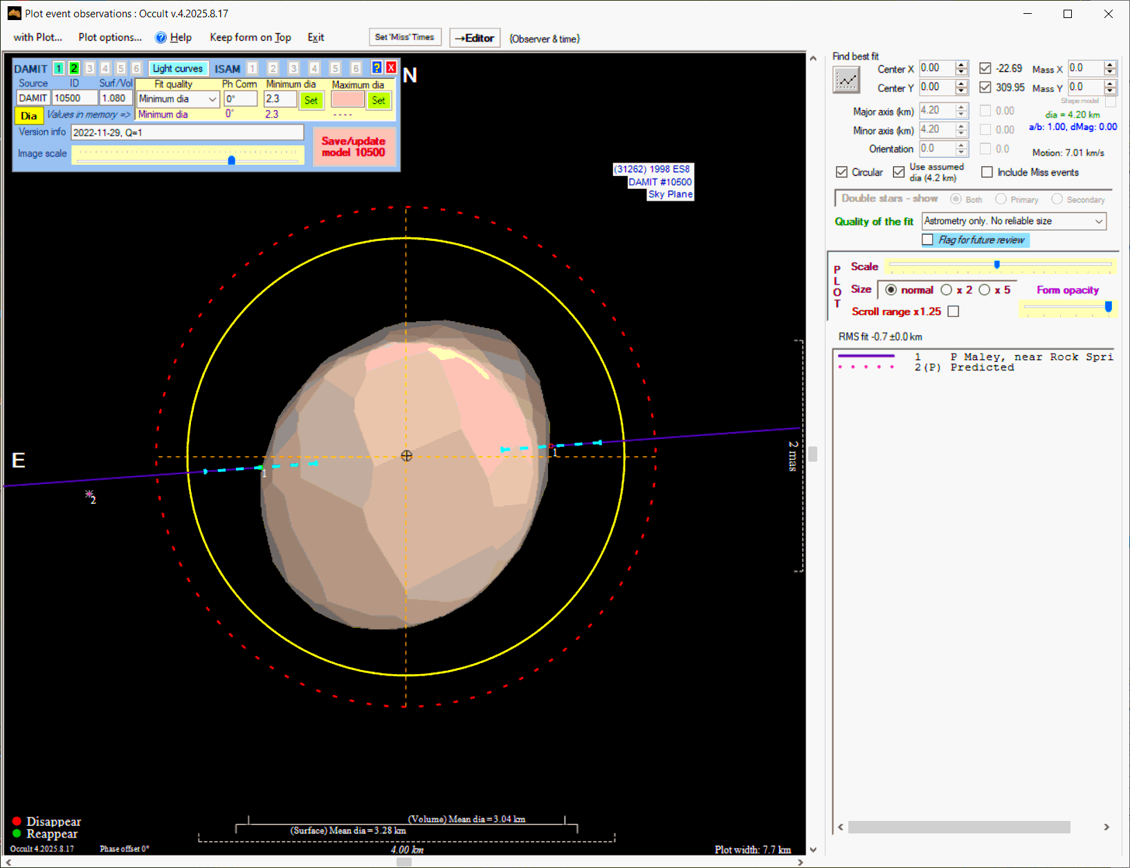Select DAMIT model number 1
The image size is (1130, 868).
pyautogui.click(x=59, y=68)
